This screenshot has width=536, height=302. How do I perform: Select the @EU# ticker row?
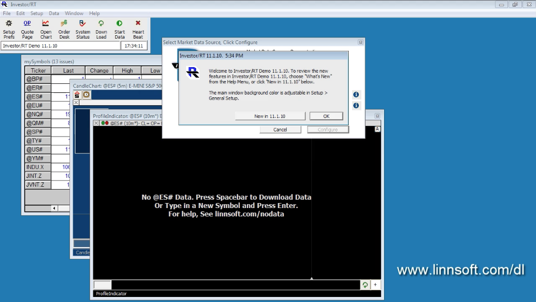coord(38,105)
